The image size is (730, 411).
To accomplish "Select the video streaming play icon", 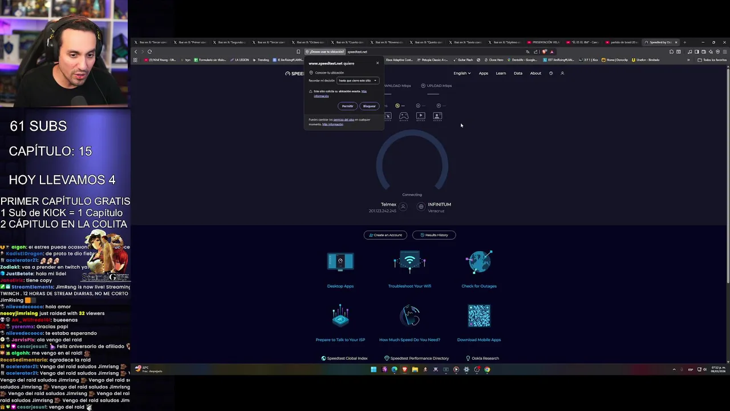I will [x=420, y=116].
